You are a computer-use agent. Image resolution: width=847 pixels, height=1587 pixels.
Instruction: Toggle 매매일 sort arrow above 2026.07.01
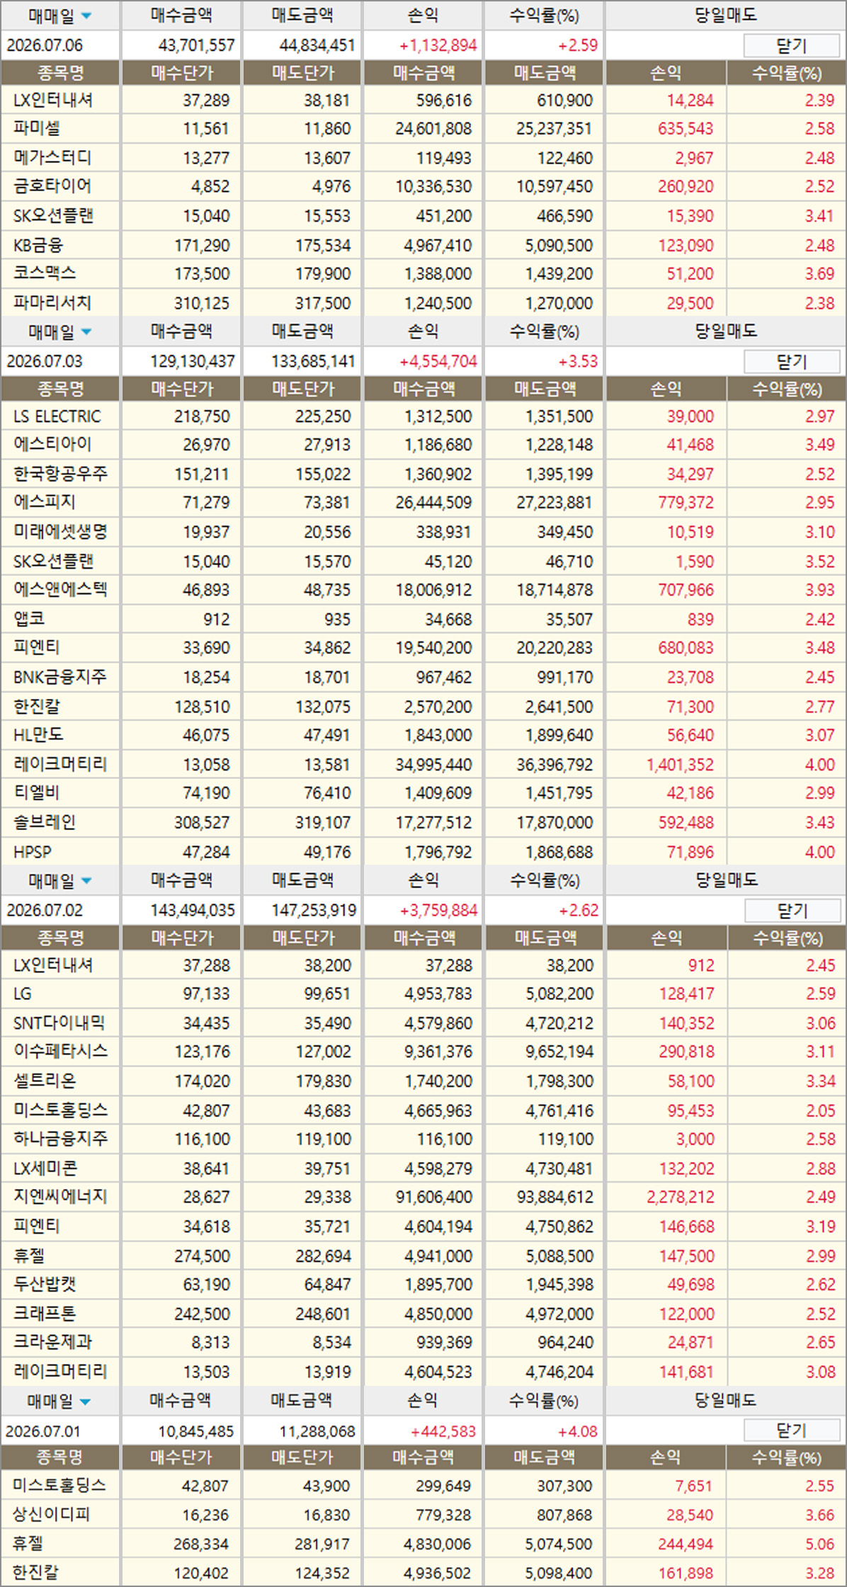coord(85,1401)
